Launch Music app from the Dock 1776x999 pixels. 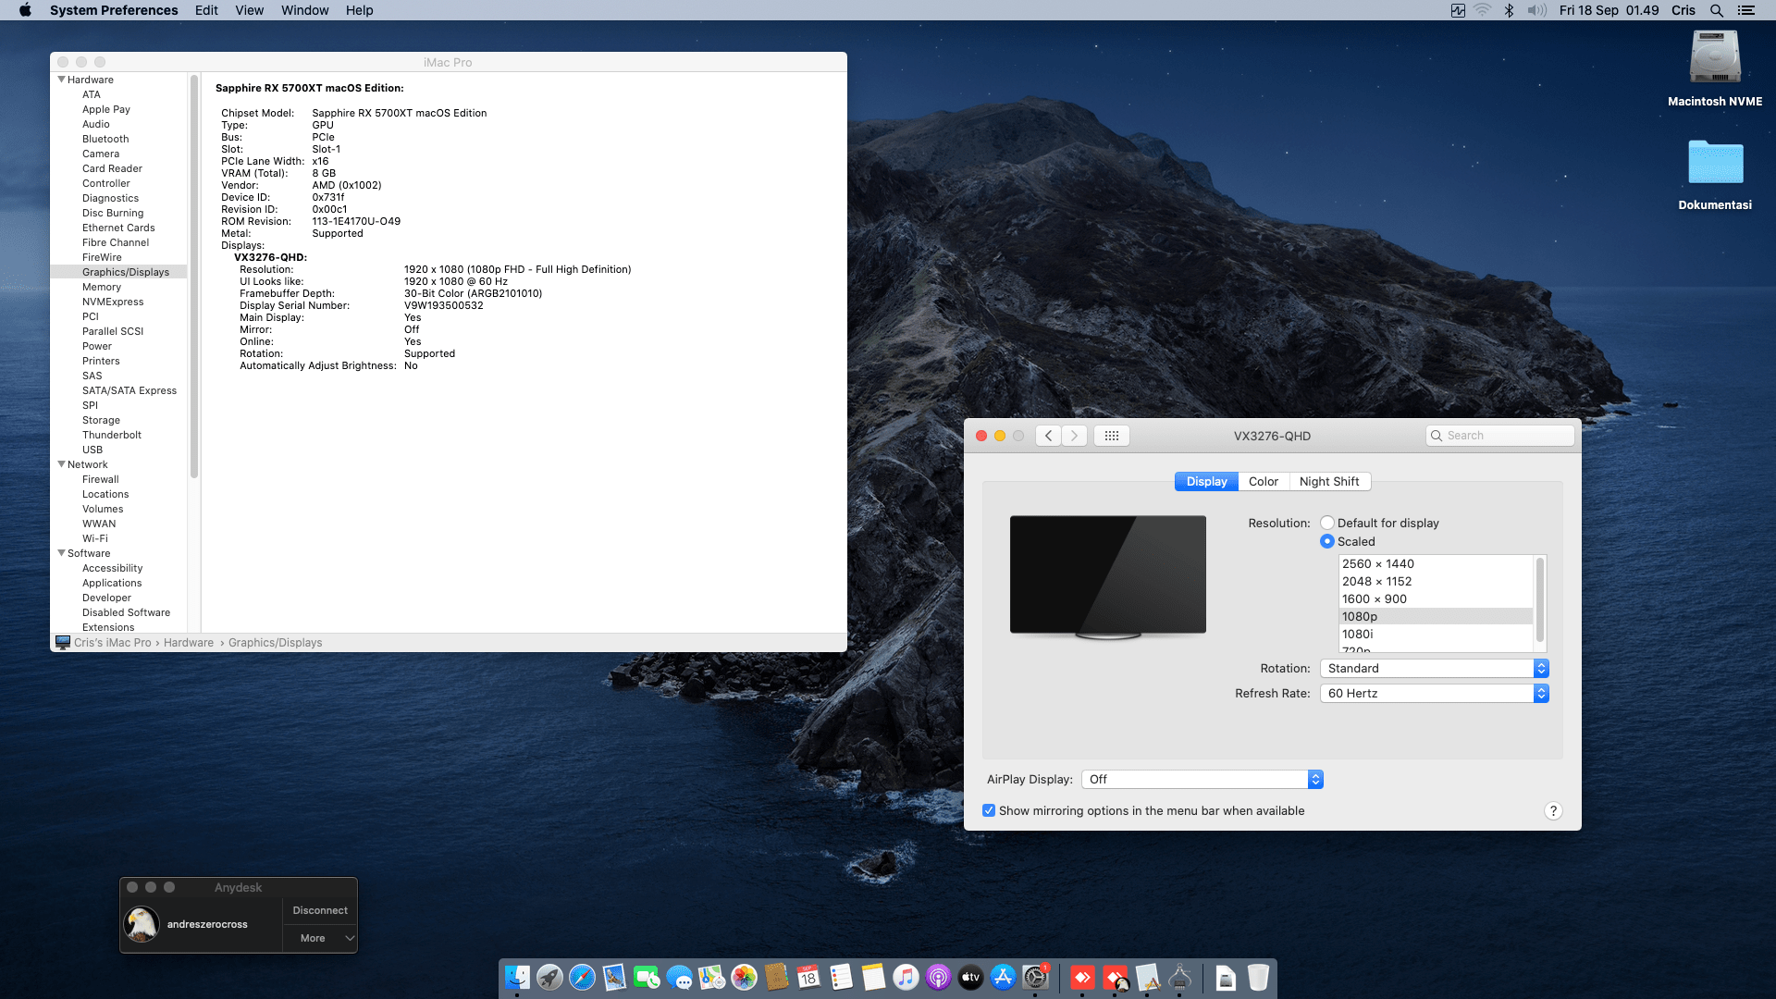[906, 978]
